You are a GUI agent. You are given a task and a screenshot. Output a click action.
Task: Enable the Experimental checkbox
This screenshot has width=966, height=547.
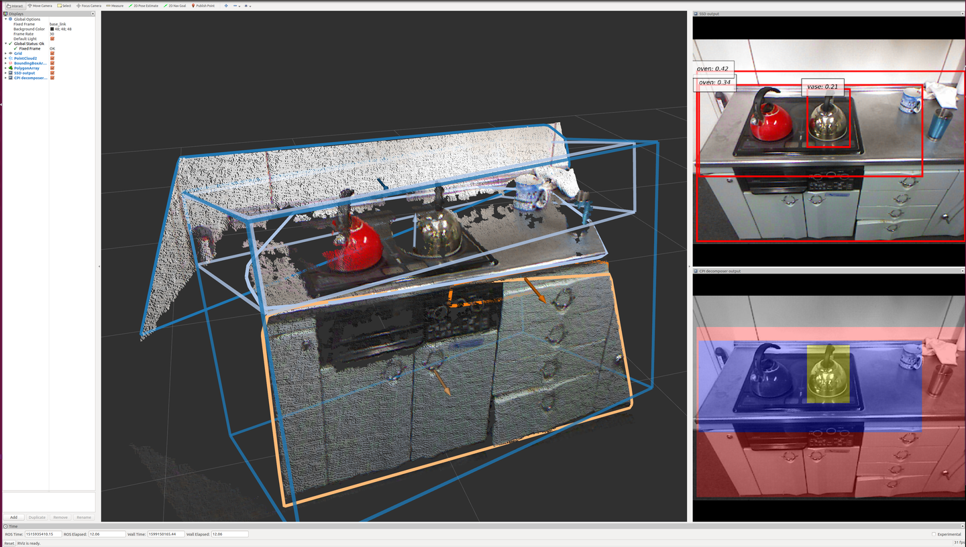point(934,534)
